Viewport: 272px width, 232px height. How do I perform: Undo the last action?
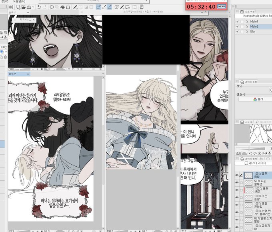point(39,7)
